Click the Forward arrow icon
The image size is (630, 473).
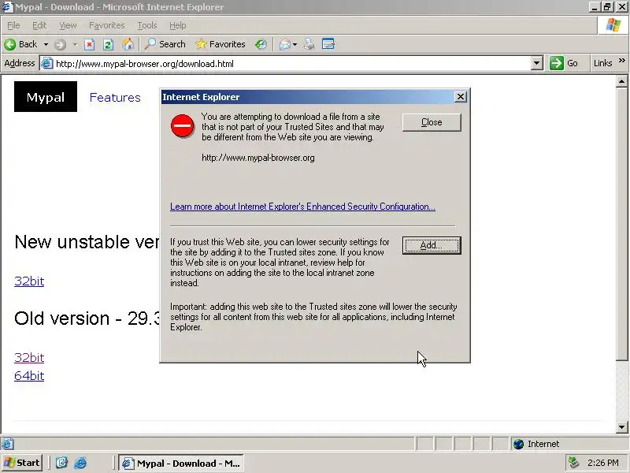click(61, 44)
